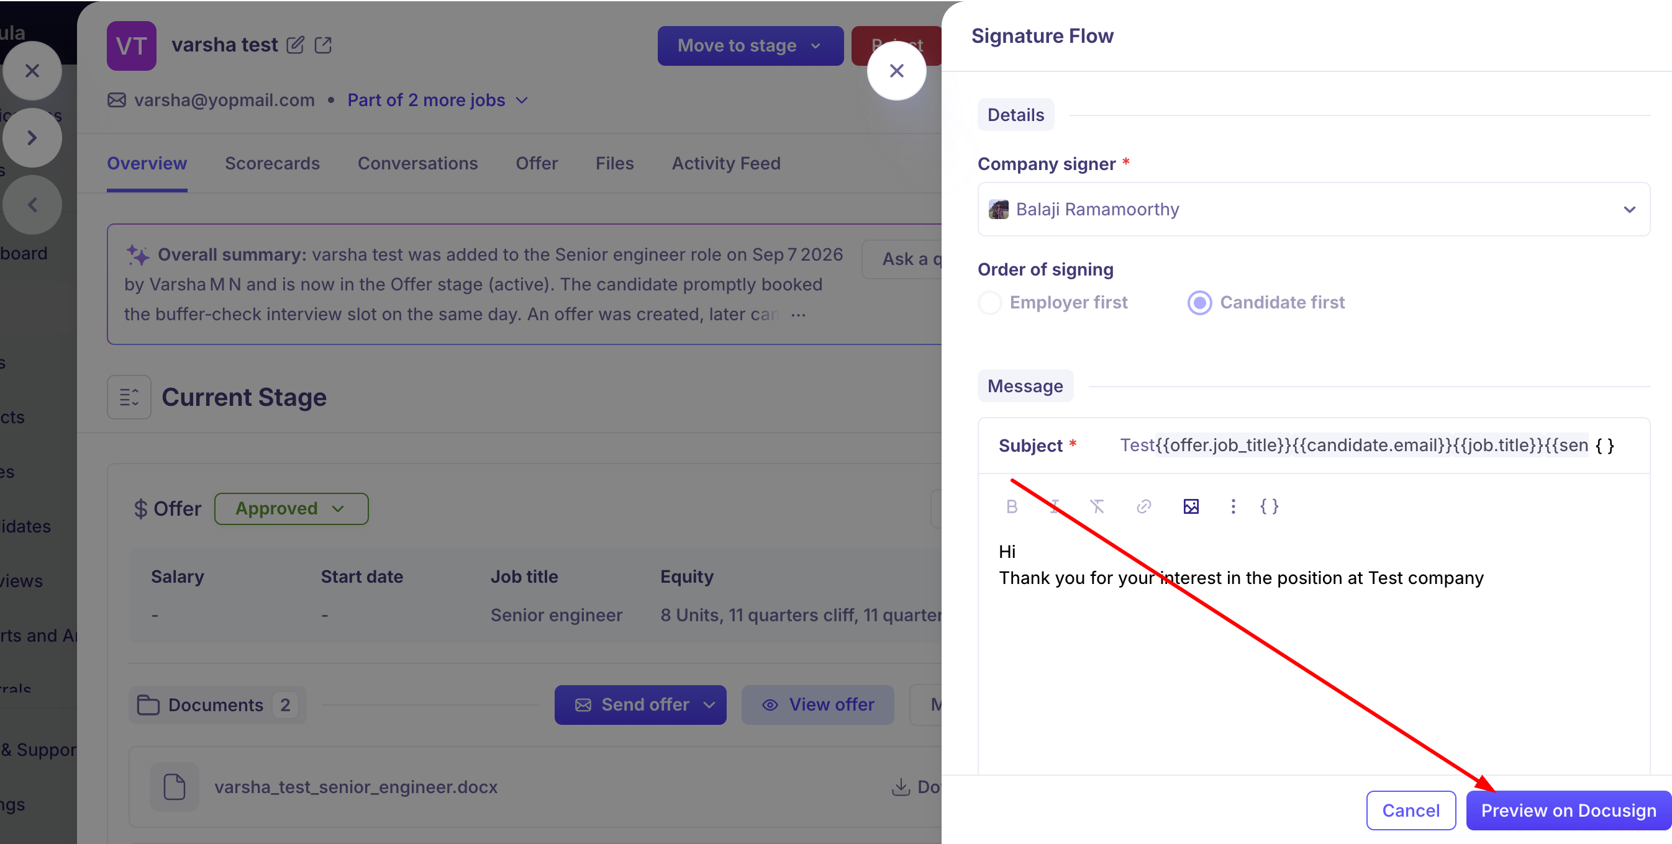Insert a link in the message
The image size is (1672, 844).
coord(1143,506)
